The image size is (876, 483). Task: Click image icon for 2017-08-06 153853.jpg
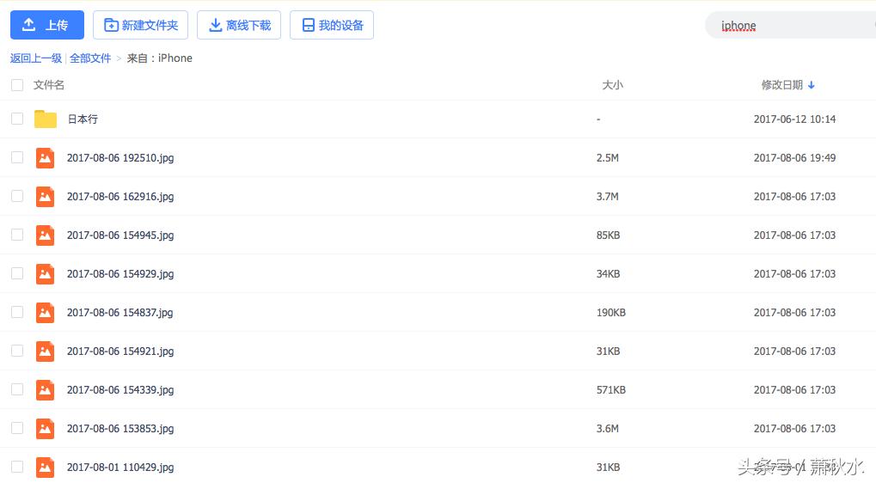click(46, 429)
